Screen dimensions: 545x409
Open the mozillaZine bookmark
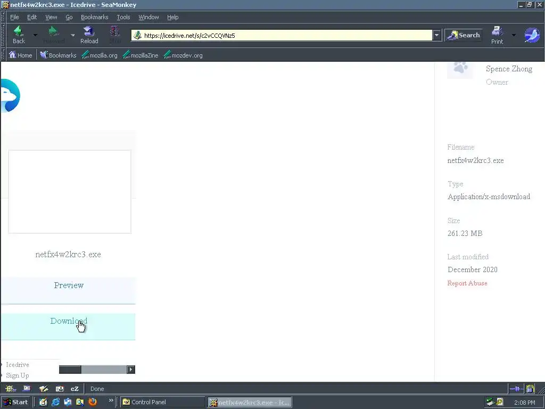[141, 55]
